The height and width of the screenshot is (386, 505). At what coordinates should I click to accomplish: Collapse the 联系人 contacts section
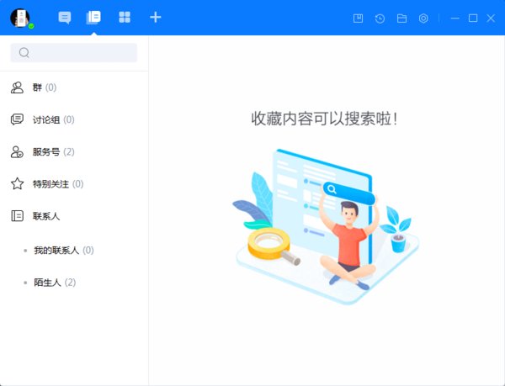pyautogui.click(x=74, y=216)
